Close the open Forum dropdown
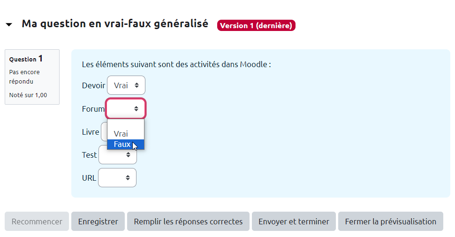Viewport: 455px width, 237px height. (126, 108)
